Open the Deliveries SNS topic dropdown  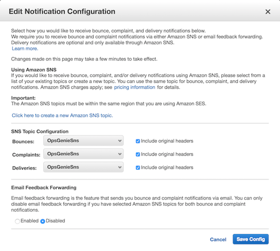[x=83, y=167]
